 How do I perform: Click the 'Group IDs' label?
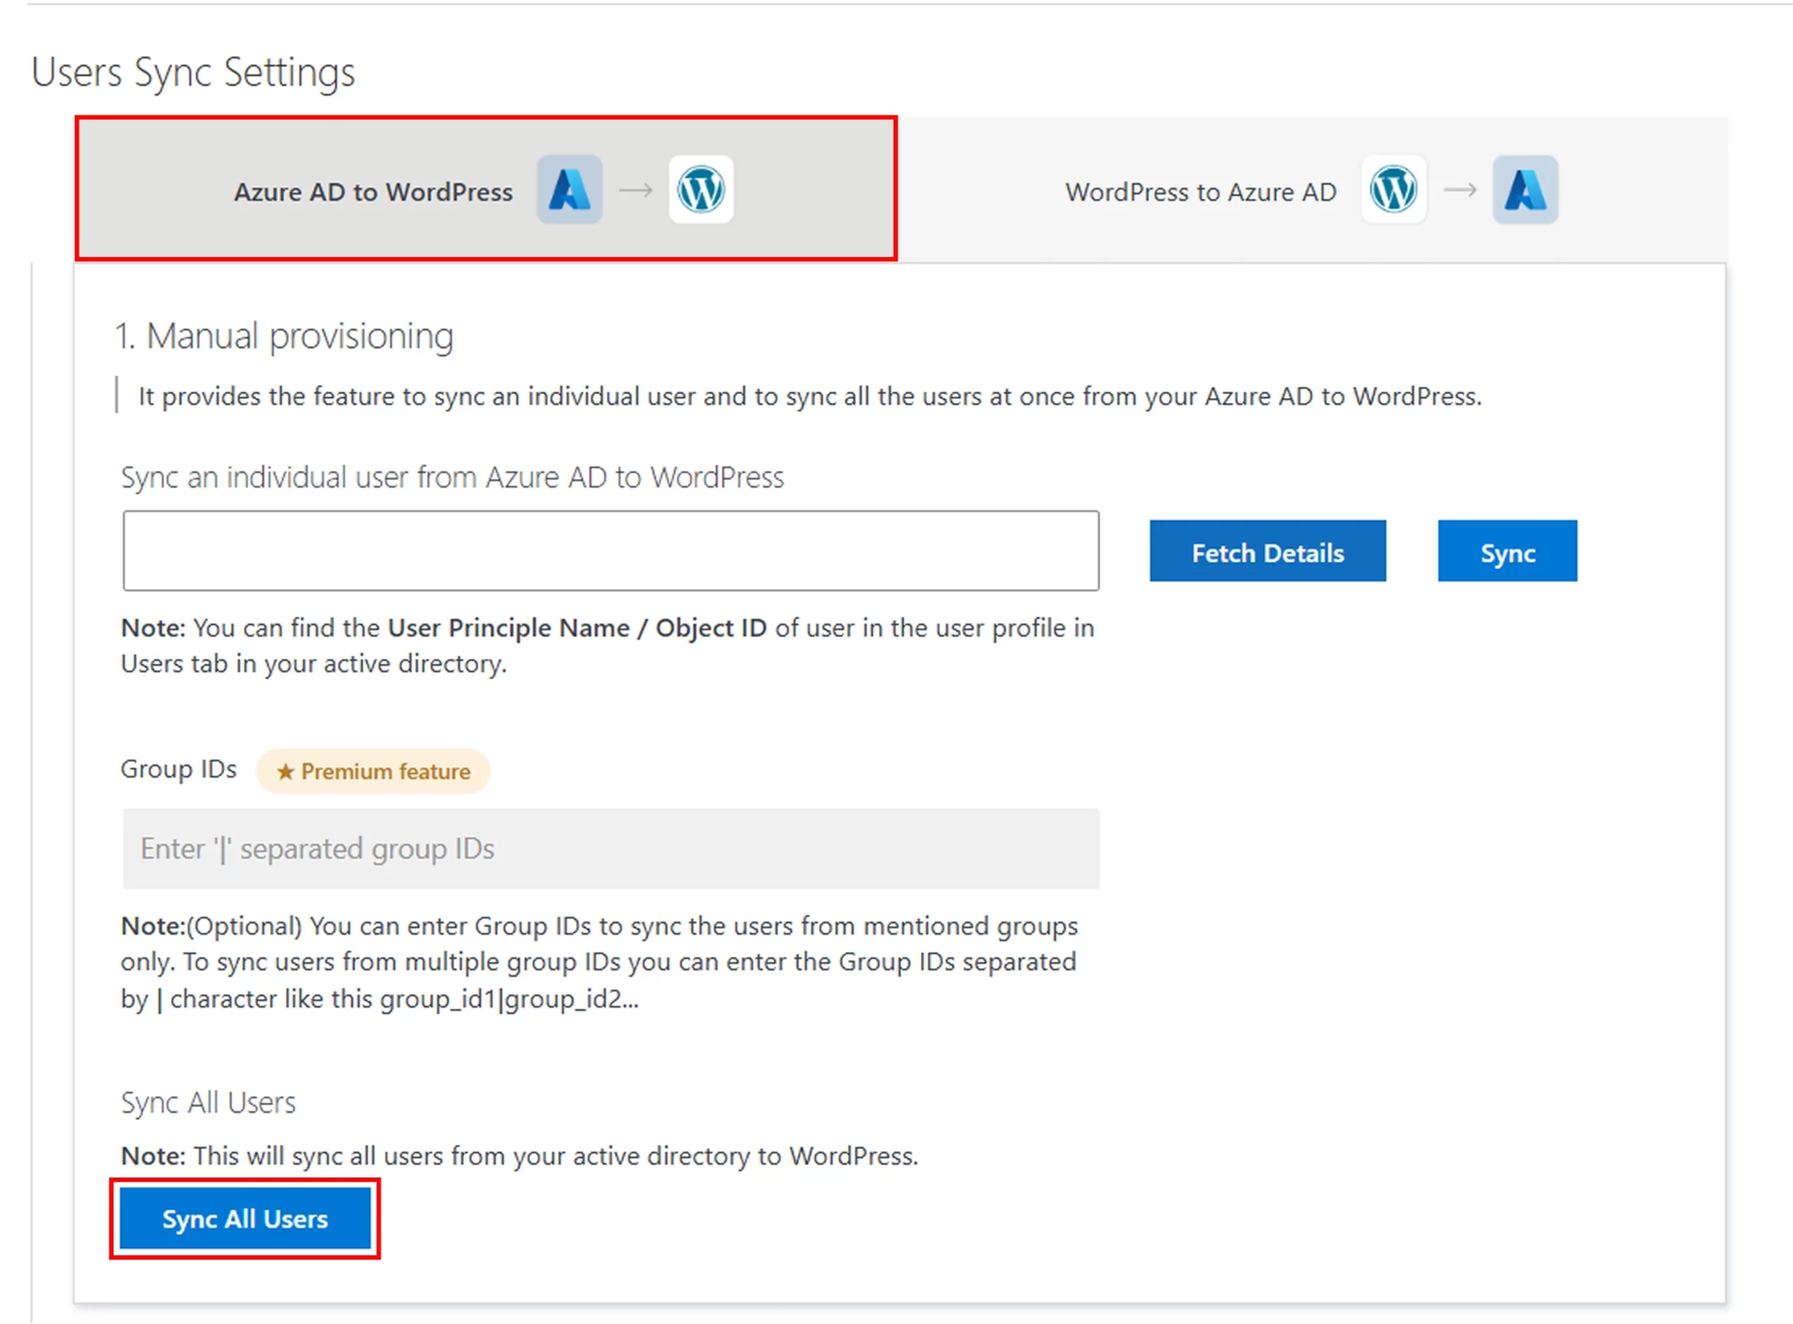179,769
